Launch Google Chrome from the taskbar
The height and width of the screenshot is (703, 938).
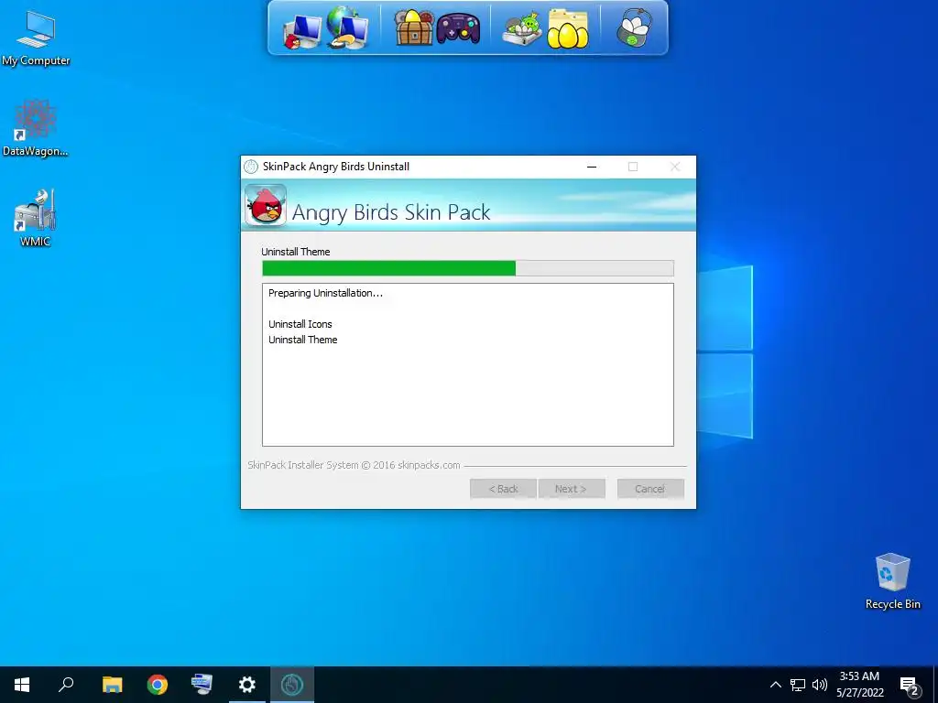pyautogui.click(x=158, y=685)
